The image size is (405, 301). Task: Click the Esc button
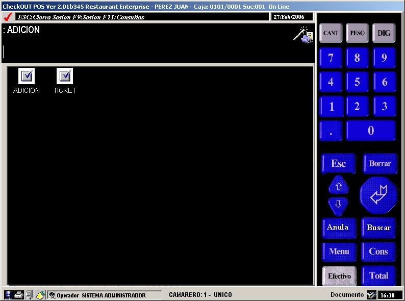tap(339, 163)
